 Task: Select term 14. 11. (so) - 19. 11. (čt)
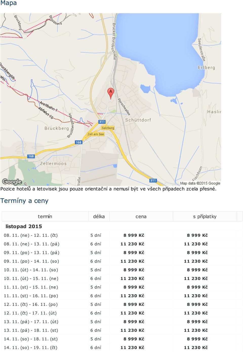pos(31,347)
